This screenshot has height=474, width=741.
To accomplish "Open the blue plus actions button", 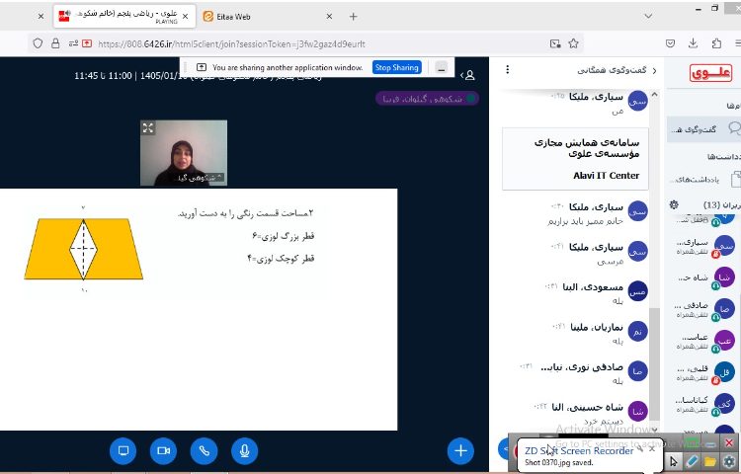I will point(460,451).
